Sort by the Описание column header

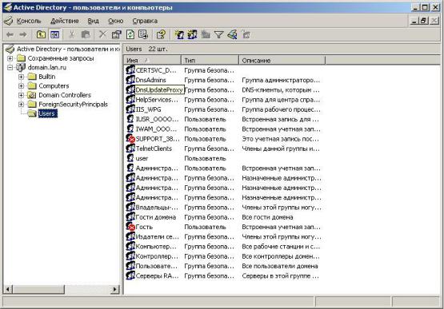282,60
